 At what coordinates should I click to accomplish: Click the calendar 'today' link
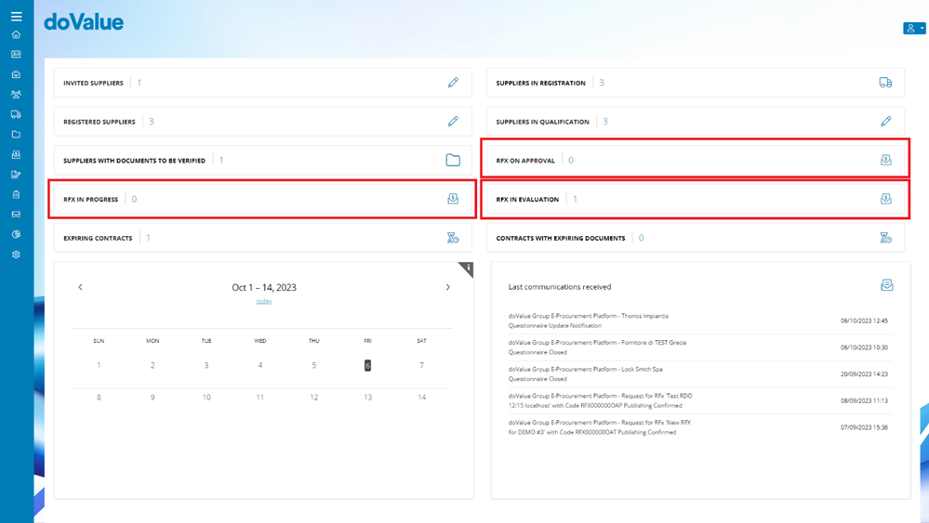(x=264, y=301)
